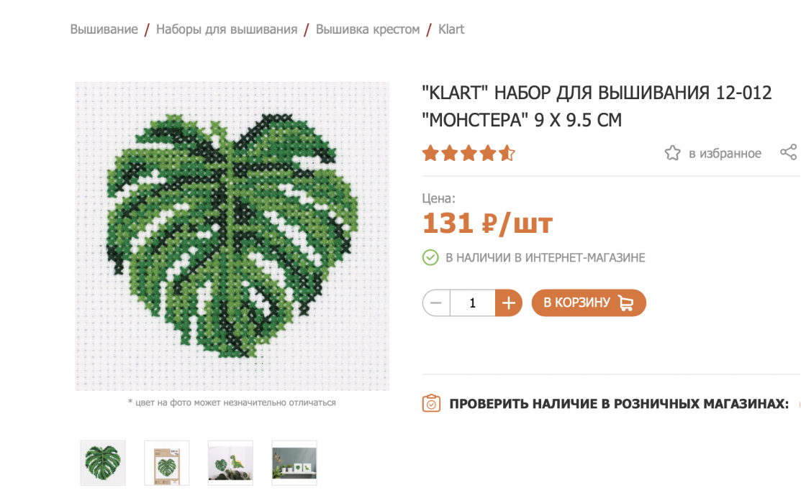Add the item with the В КОРЗИНУ button
The height and width of the screenshot is (503, 801).
[589, 303]
